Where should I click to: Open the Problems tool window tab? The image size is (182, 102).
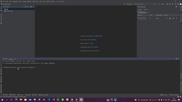(x=13, y=95)
